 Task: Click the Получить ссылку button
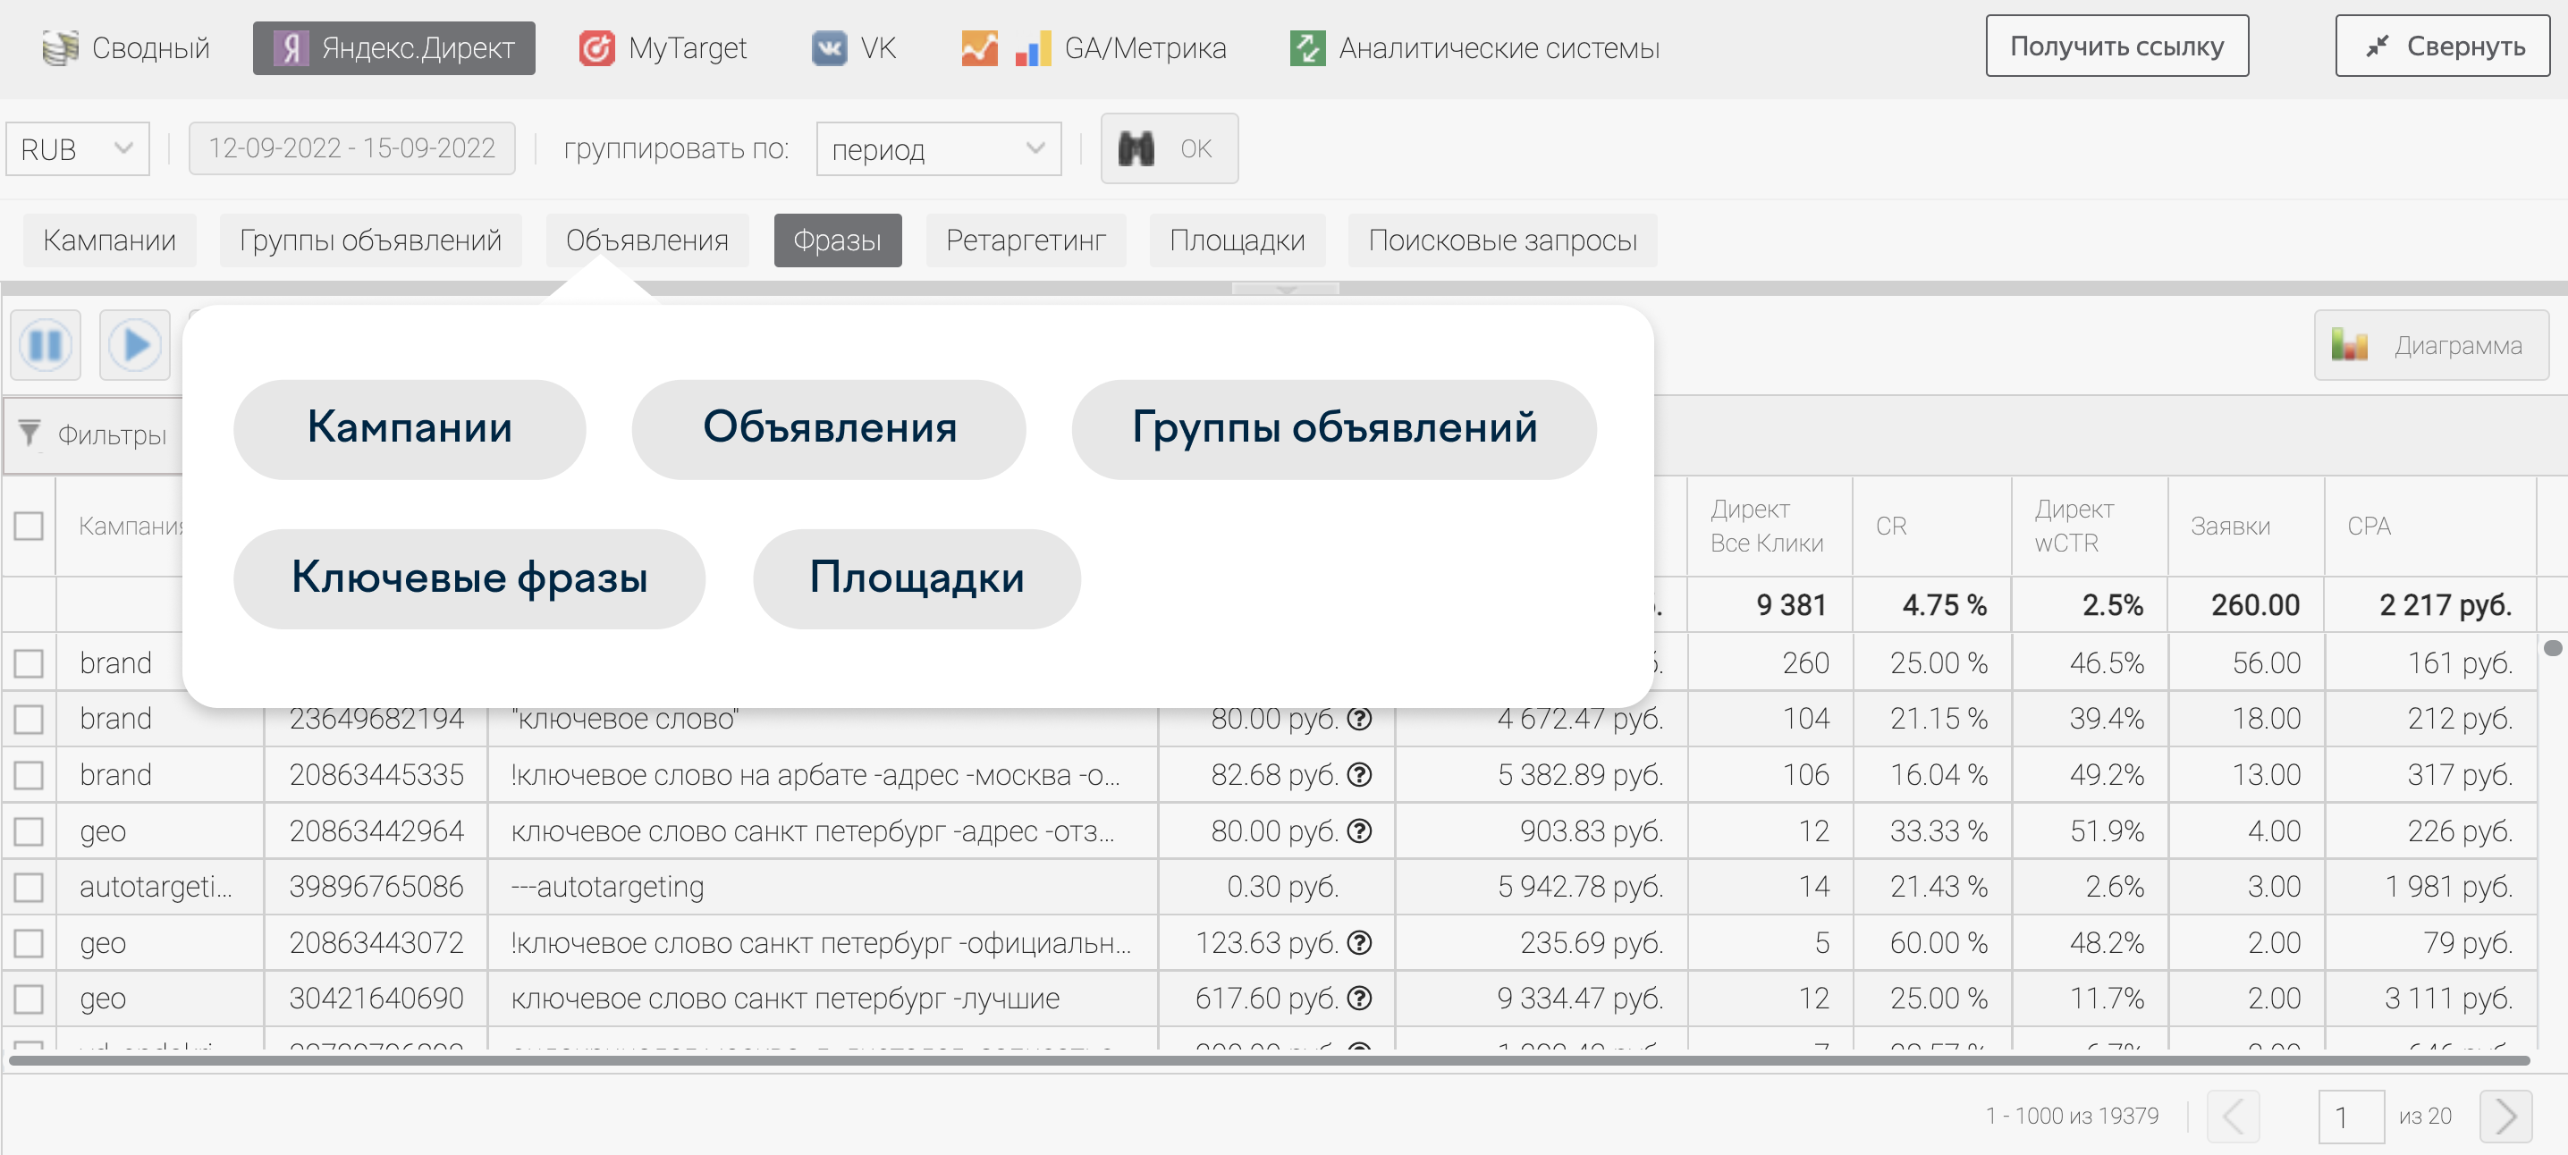click(x=2116, y=46)
